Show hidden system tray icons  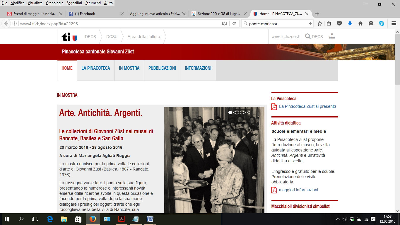(x=338, y=219)
